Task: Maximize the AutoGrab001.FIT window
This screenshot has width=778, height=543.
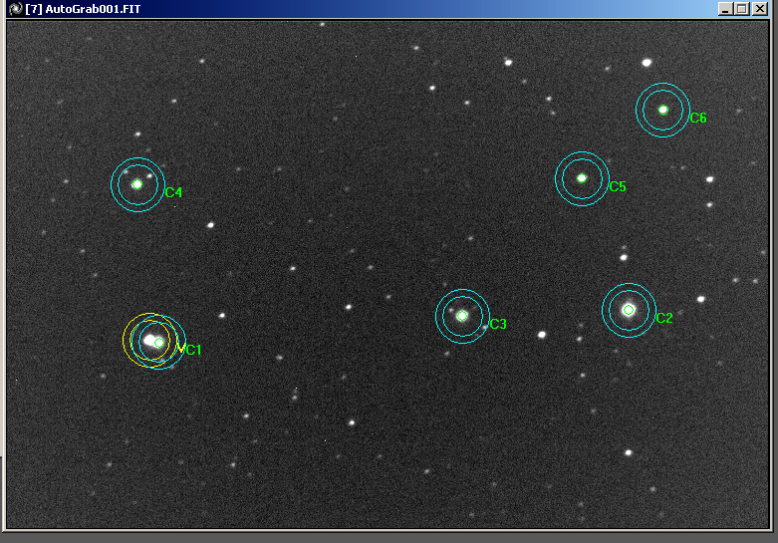Action: (742, 8)
